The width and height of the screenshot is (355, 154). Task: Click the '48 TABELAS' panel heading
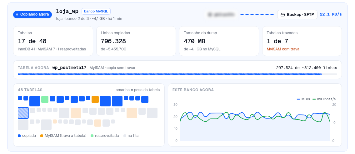pos(30,90)
